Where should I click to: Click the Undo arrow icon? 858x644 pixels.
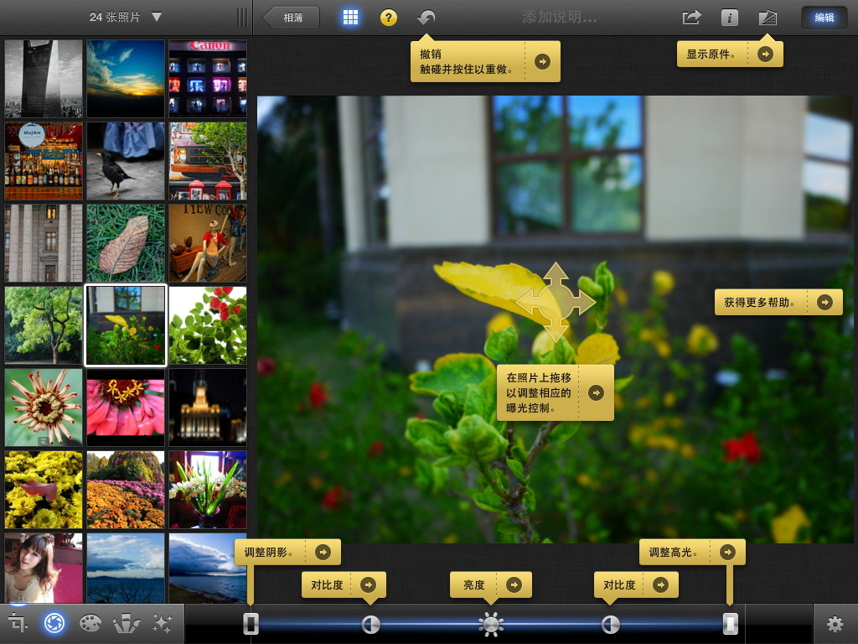pos(426,16)
